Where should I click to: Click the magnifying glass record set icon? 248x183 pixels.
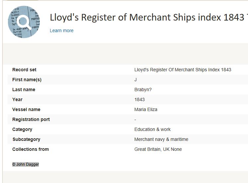(24, 22)
